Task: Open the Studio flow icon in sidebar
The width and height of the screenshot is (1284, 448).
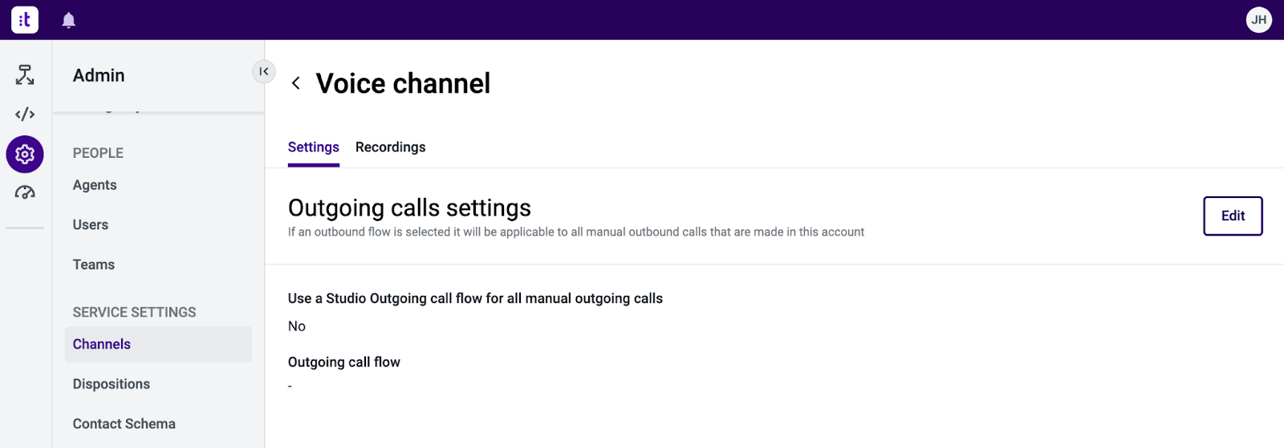Action: tap(25, 75)
